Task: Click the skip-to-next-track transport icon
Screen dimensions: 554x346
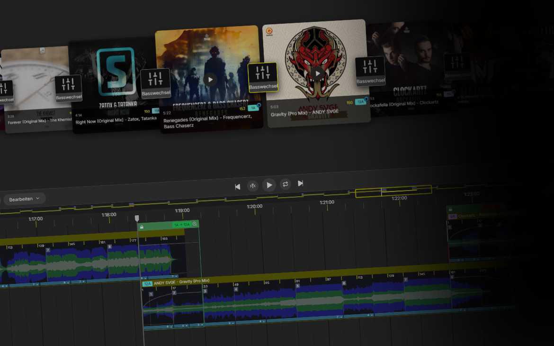Action: [x=301, y=184]
